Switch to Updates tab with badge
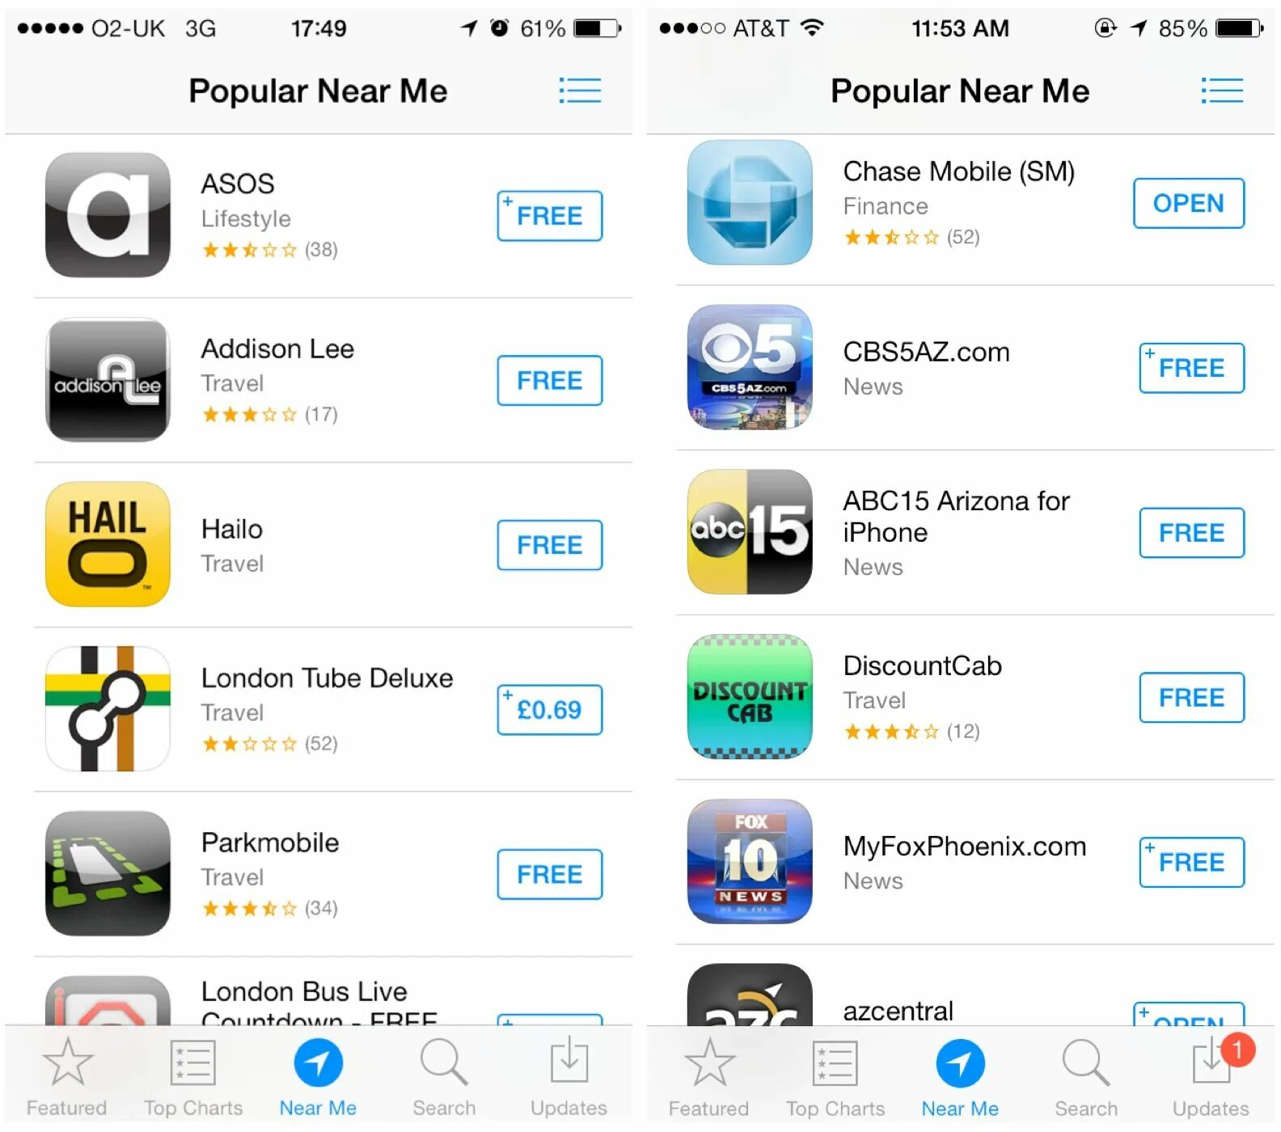Image resolution: width=1281 pixels, height=1132 pixels. tap(1211, 1076)
